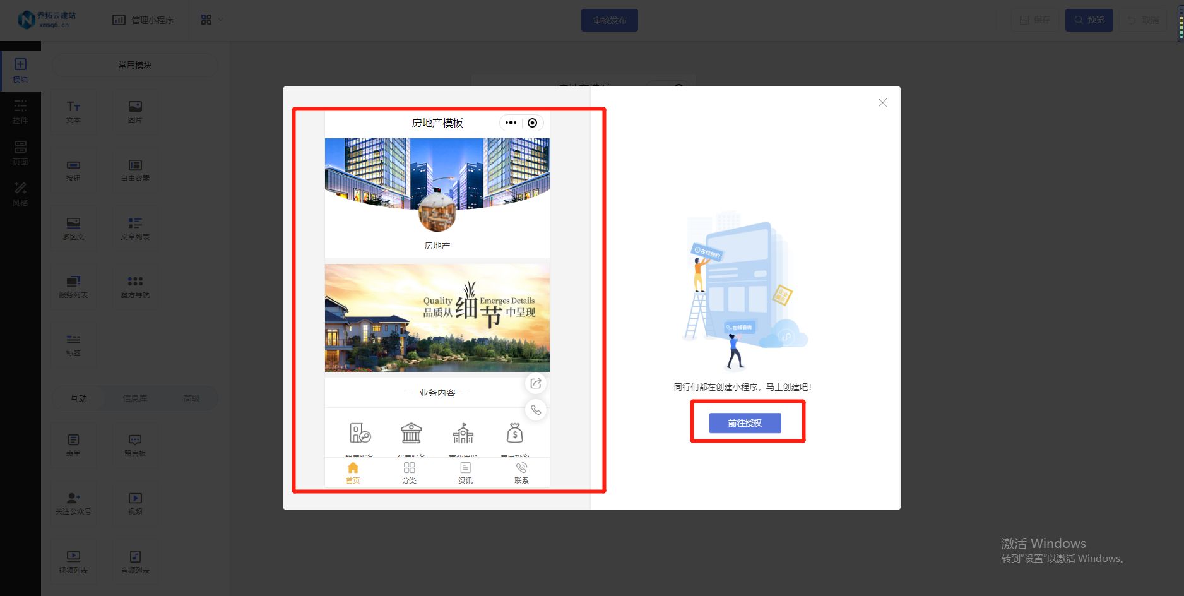This screenshot has height=596, width=1184.
Task: Open the 控件 controls panel in sidebar
Action: coord(21,111)
